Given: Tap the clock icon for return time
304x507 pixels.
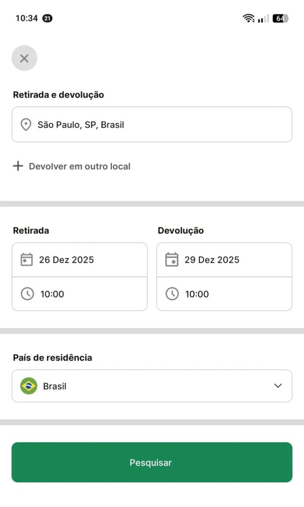Looking at the screenshot, I should coord(172,294).
